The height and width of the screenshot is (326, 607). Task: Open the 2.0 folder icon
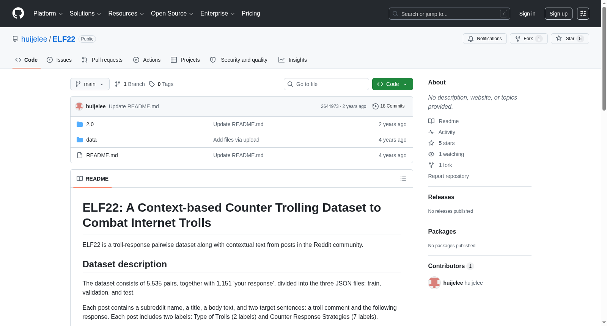coord(80,124)
